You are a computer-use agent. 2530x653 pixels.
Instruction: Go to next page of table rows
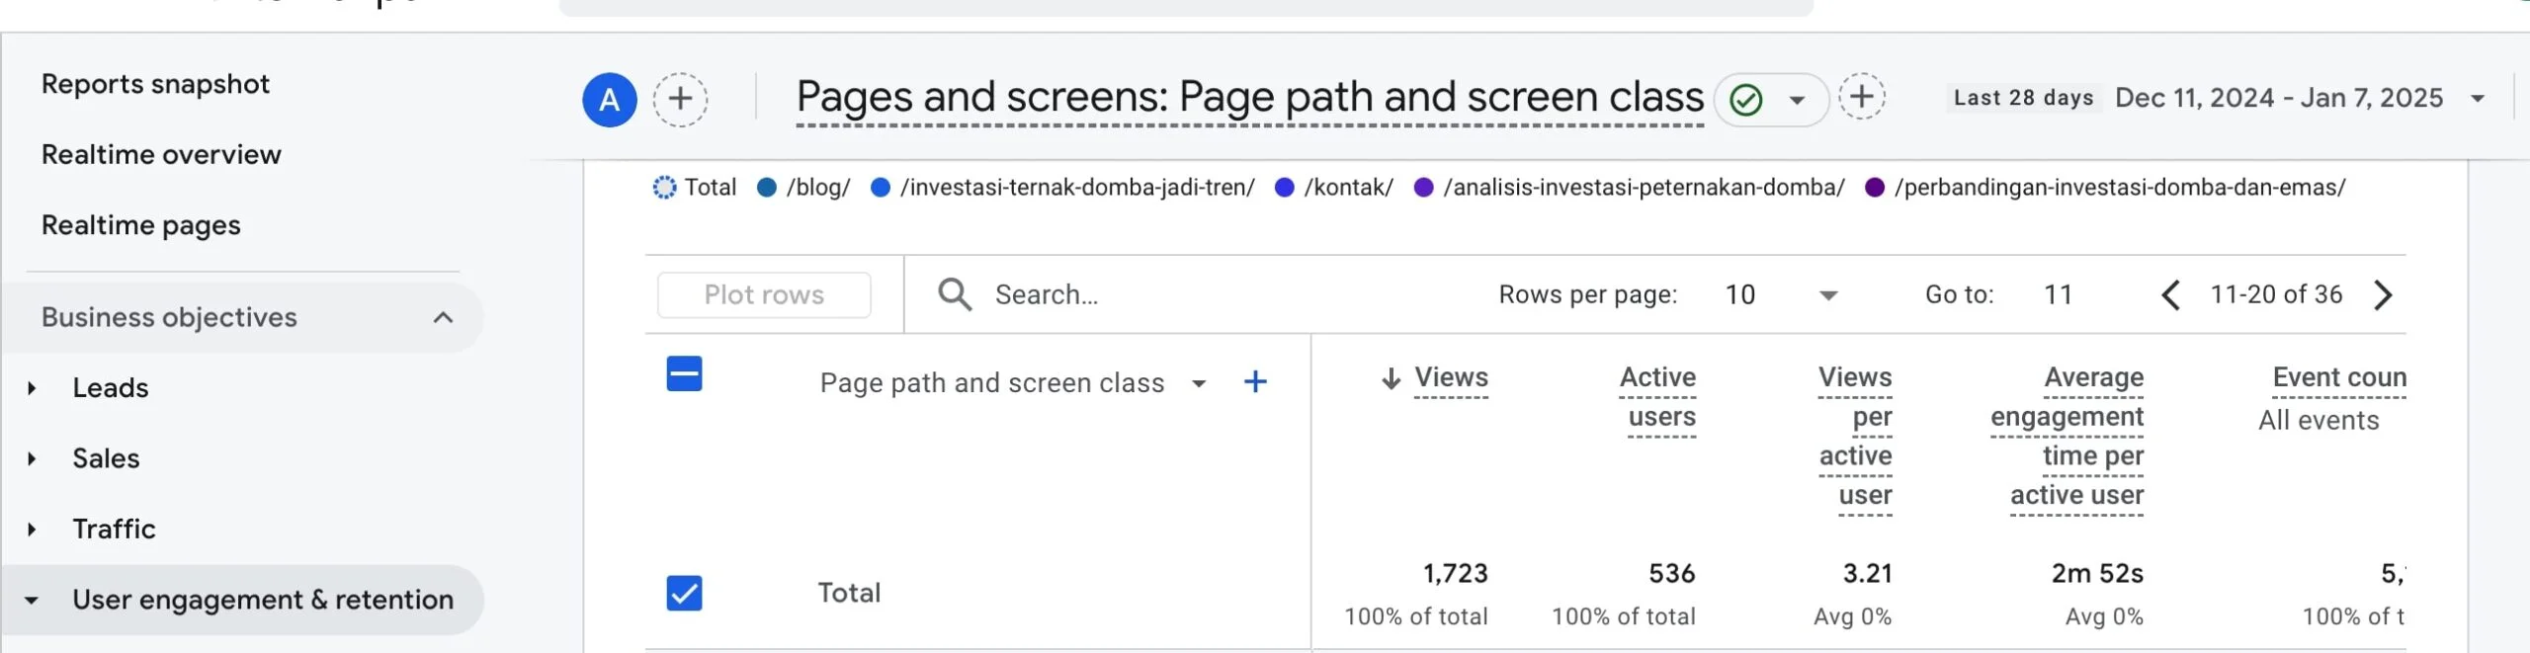click(2383, 294)
